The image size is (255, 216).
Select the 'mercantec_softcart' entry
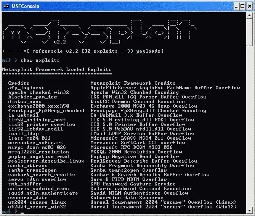coord(35,143)
